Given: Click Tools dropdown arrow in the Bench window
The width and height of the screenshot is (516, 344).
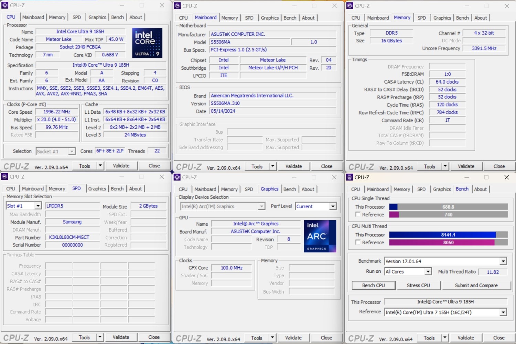Looking at the screenshot, I should pos(445,338).
